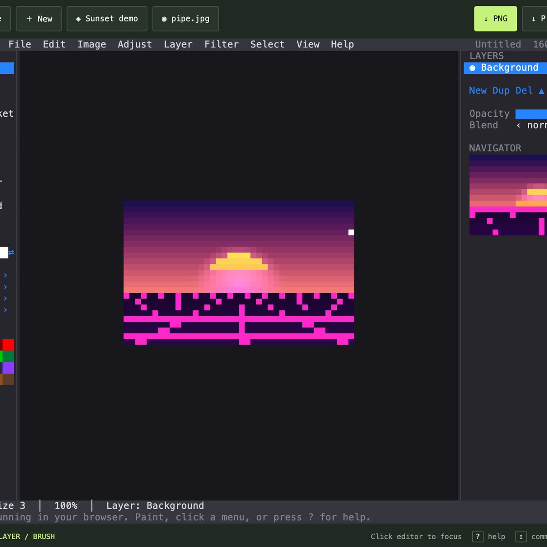Screen dimensions: 547x547
Task: Click the + New button
Action: (x=39, y=19)
